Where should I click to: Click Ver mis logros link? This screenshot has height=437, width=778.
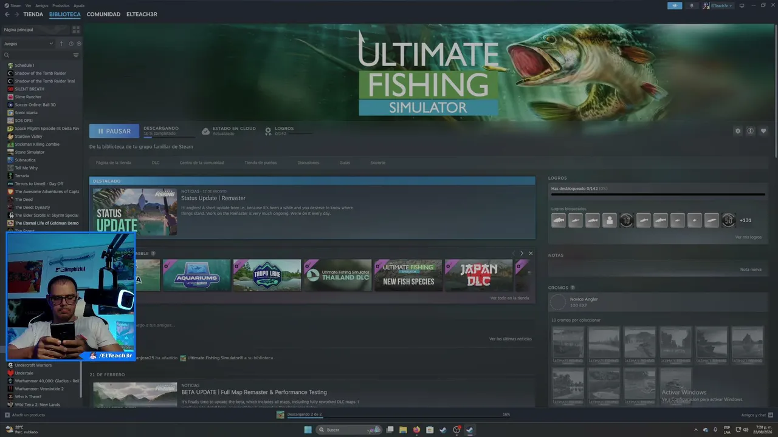click(x=748, y=237)
